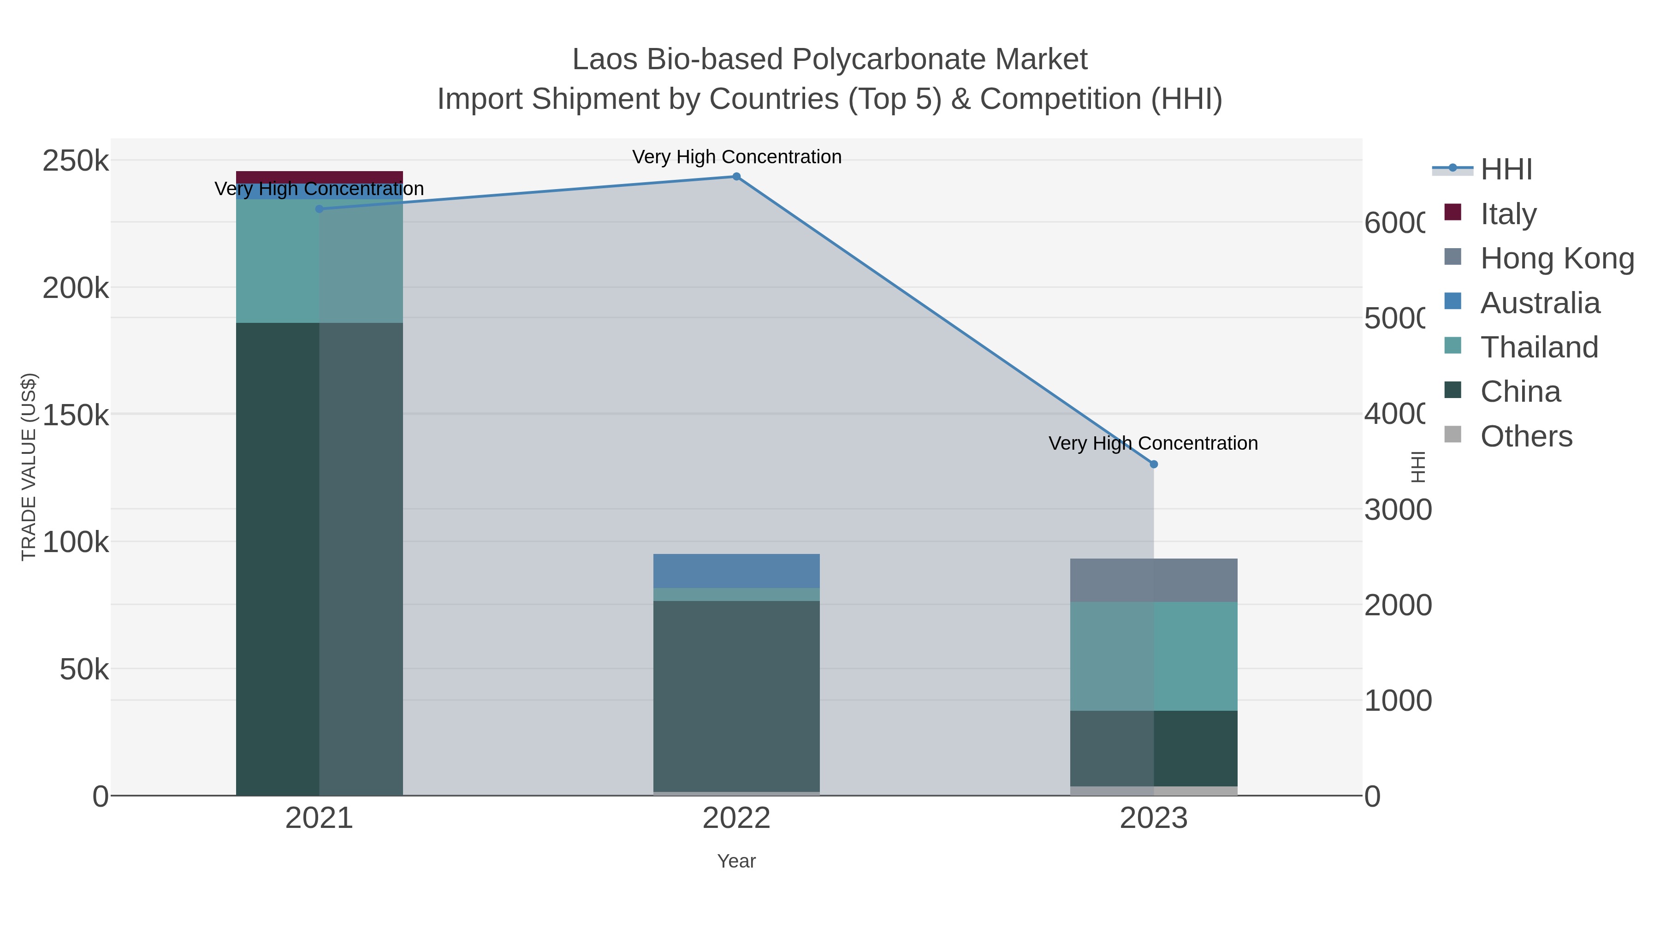This screenshot has width=1660, height=934.
Task: Toggle Others series in legend
Action: pyautogui.click(x=1509, y=436)
